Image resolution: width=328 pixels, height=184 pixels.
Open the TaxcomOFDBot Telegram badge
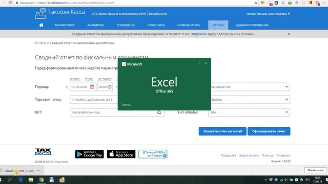coord(153,154)
